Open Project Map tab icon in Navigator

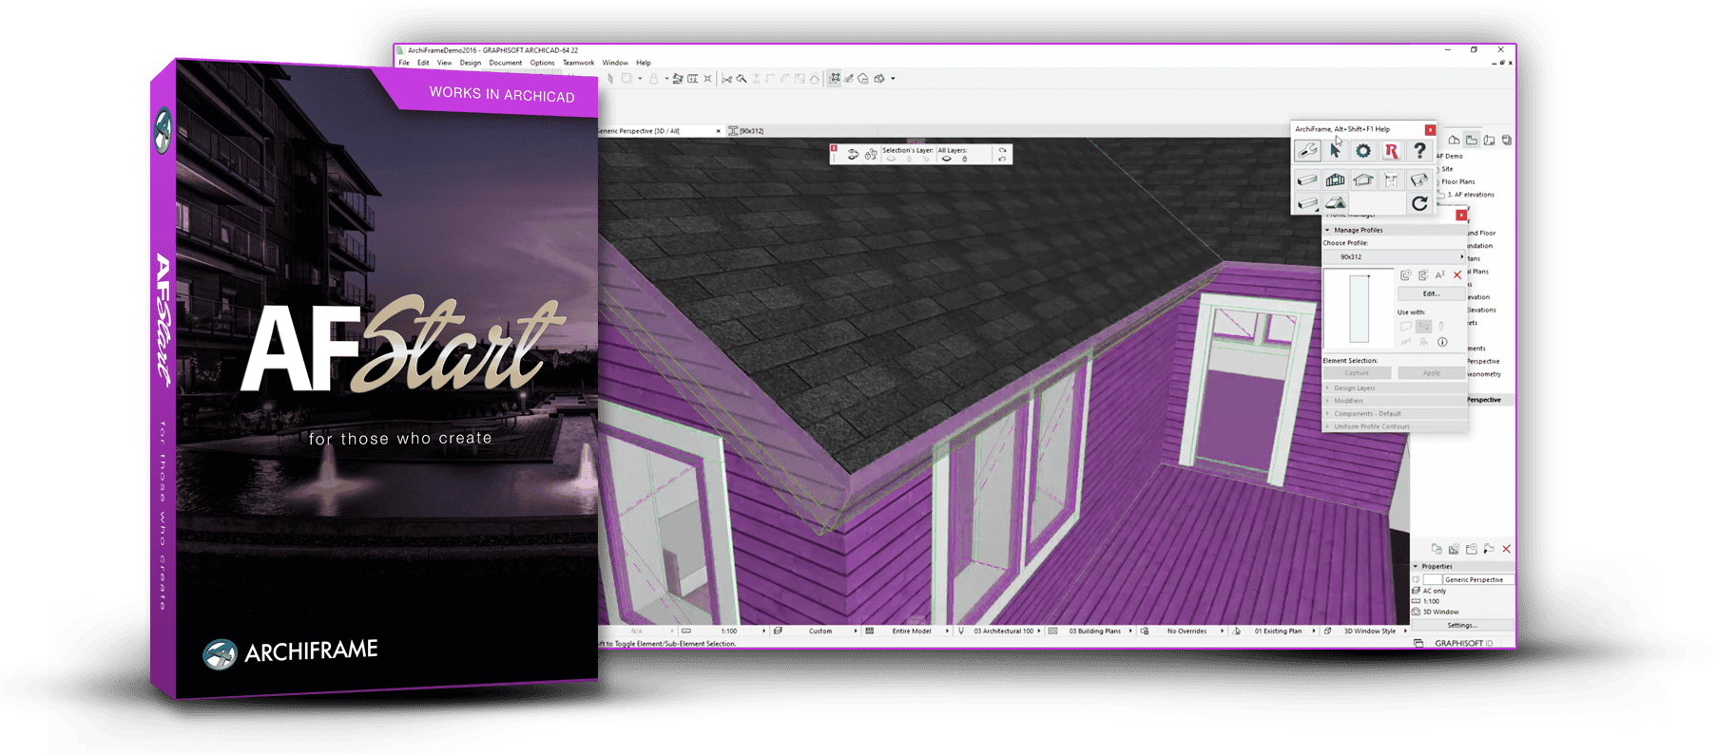coord(1454,140)
